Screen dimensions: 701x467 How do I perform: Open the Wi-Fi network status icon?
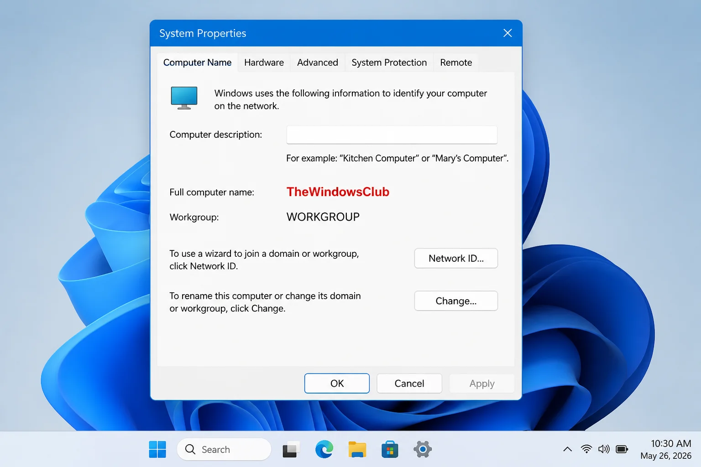[x=586, y=449]
